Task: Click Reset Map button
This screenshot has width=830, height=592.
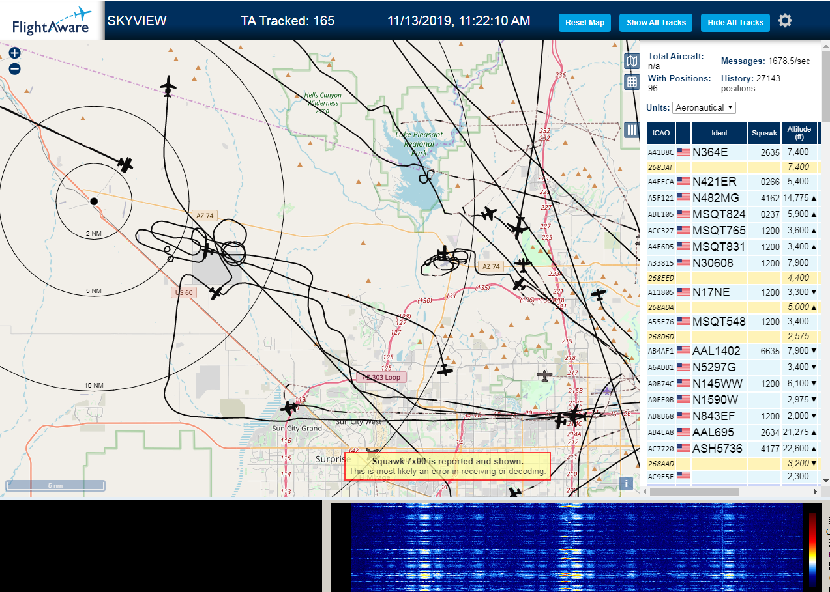Action: point(585,22)
